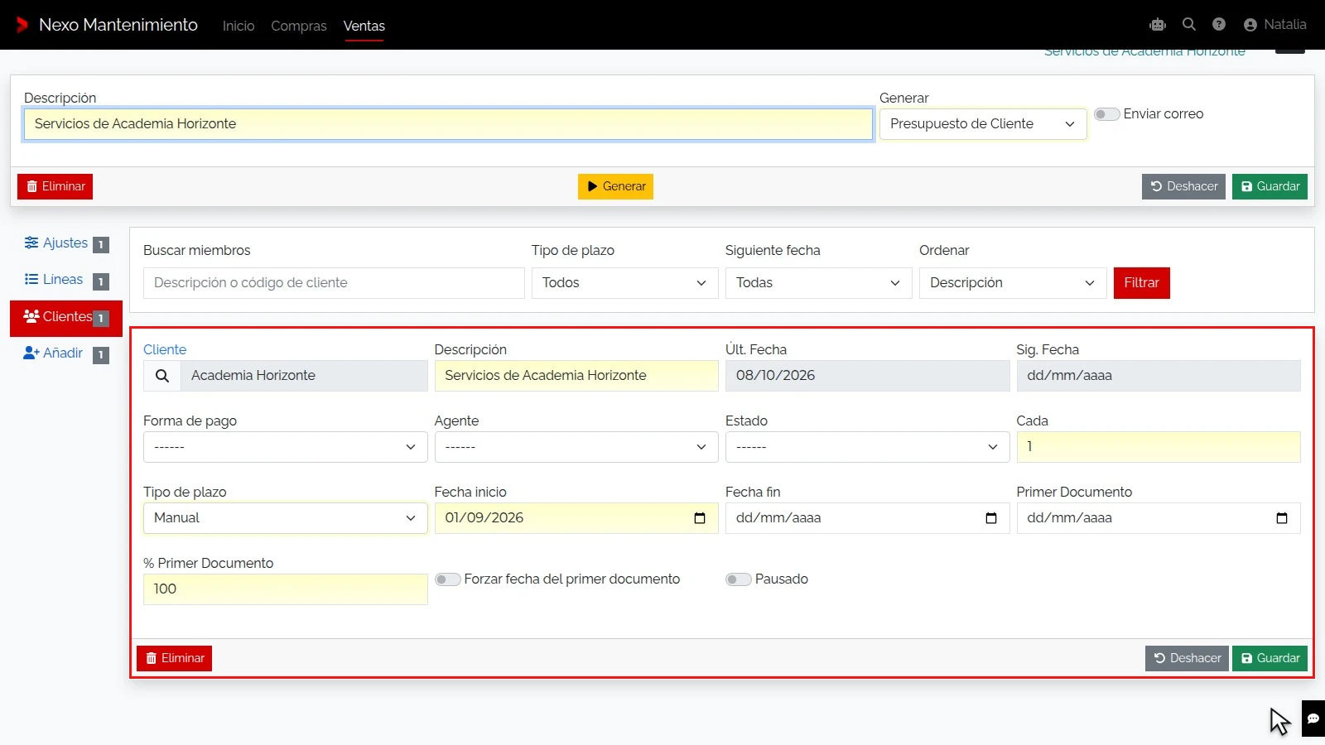Change the Manual tipo de plazo dropdown
This screenshot has height=745, width=1325.
(x=286, y=518)
